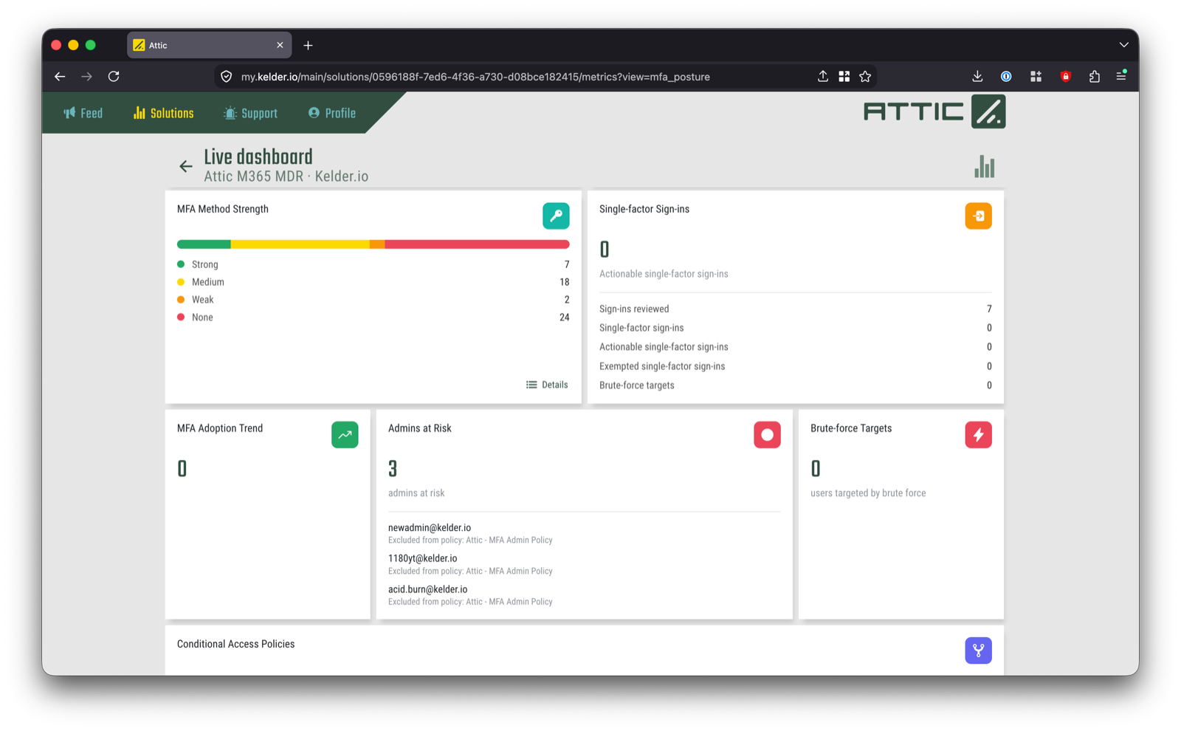
Task: Click the purple branch icon on Conditional Access Policies
Action: 978,651
